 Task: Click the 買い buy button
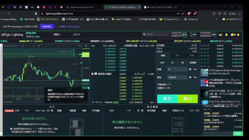[188, 99]
